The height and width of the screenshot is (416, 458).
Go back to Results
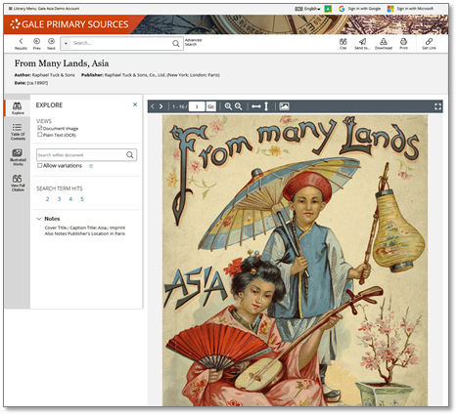(21, 44)
